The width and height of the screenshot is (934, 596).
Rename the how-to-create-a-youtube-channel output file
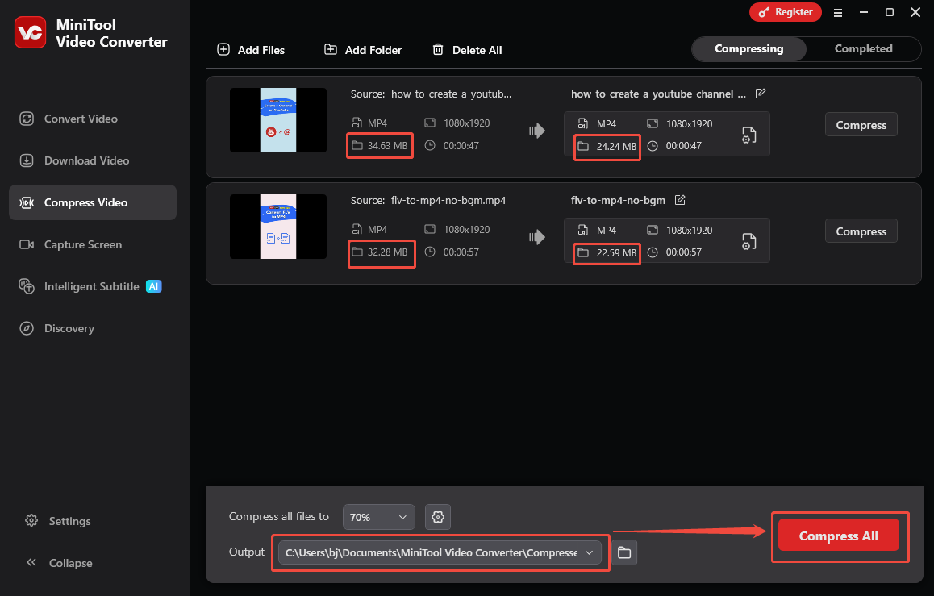point(761,93)
